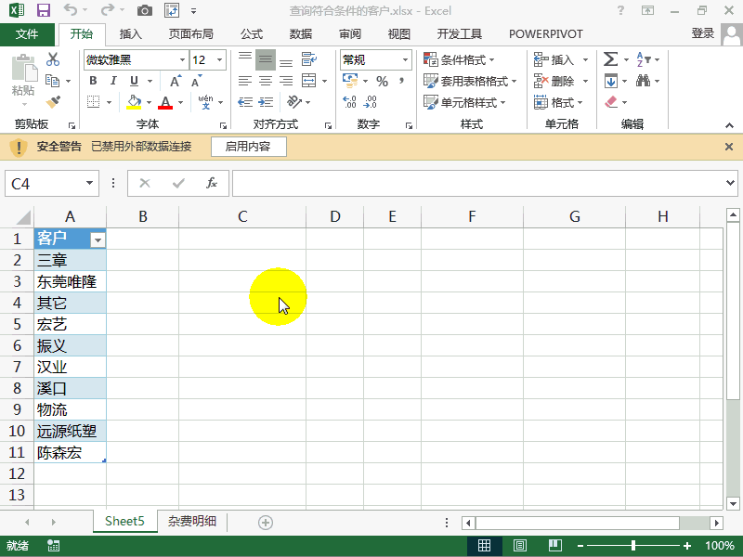743x557 pixels.
Task: Open Find & Select binoculars
Action: point(643,81)
